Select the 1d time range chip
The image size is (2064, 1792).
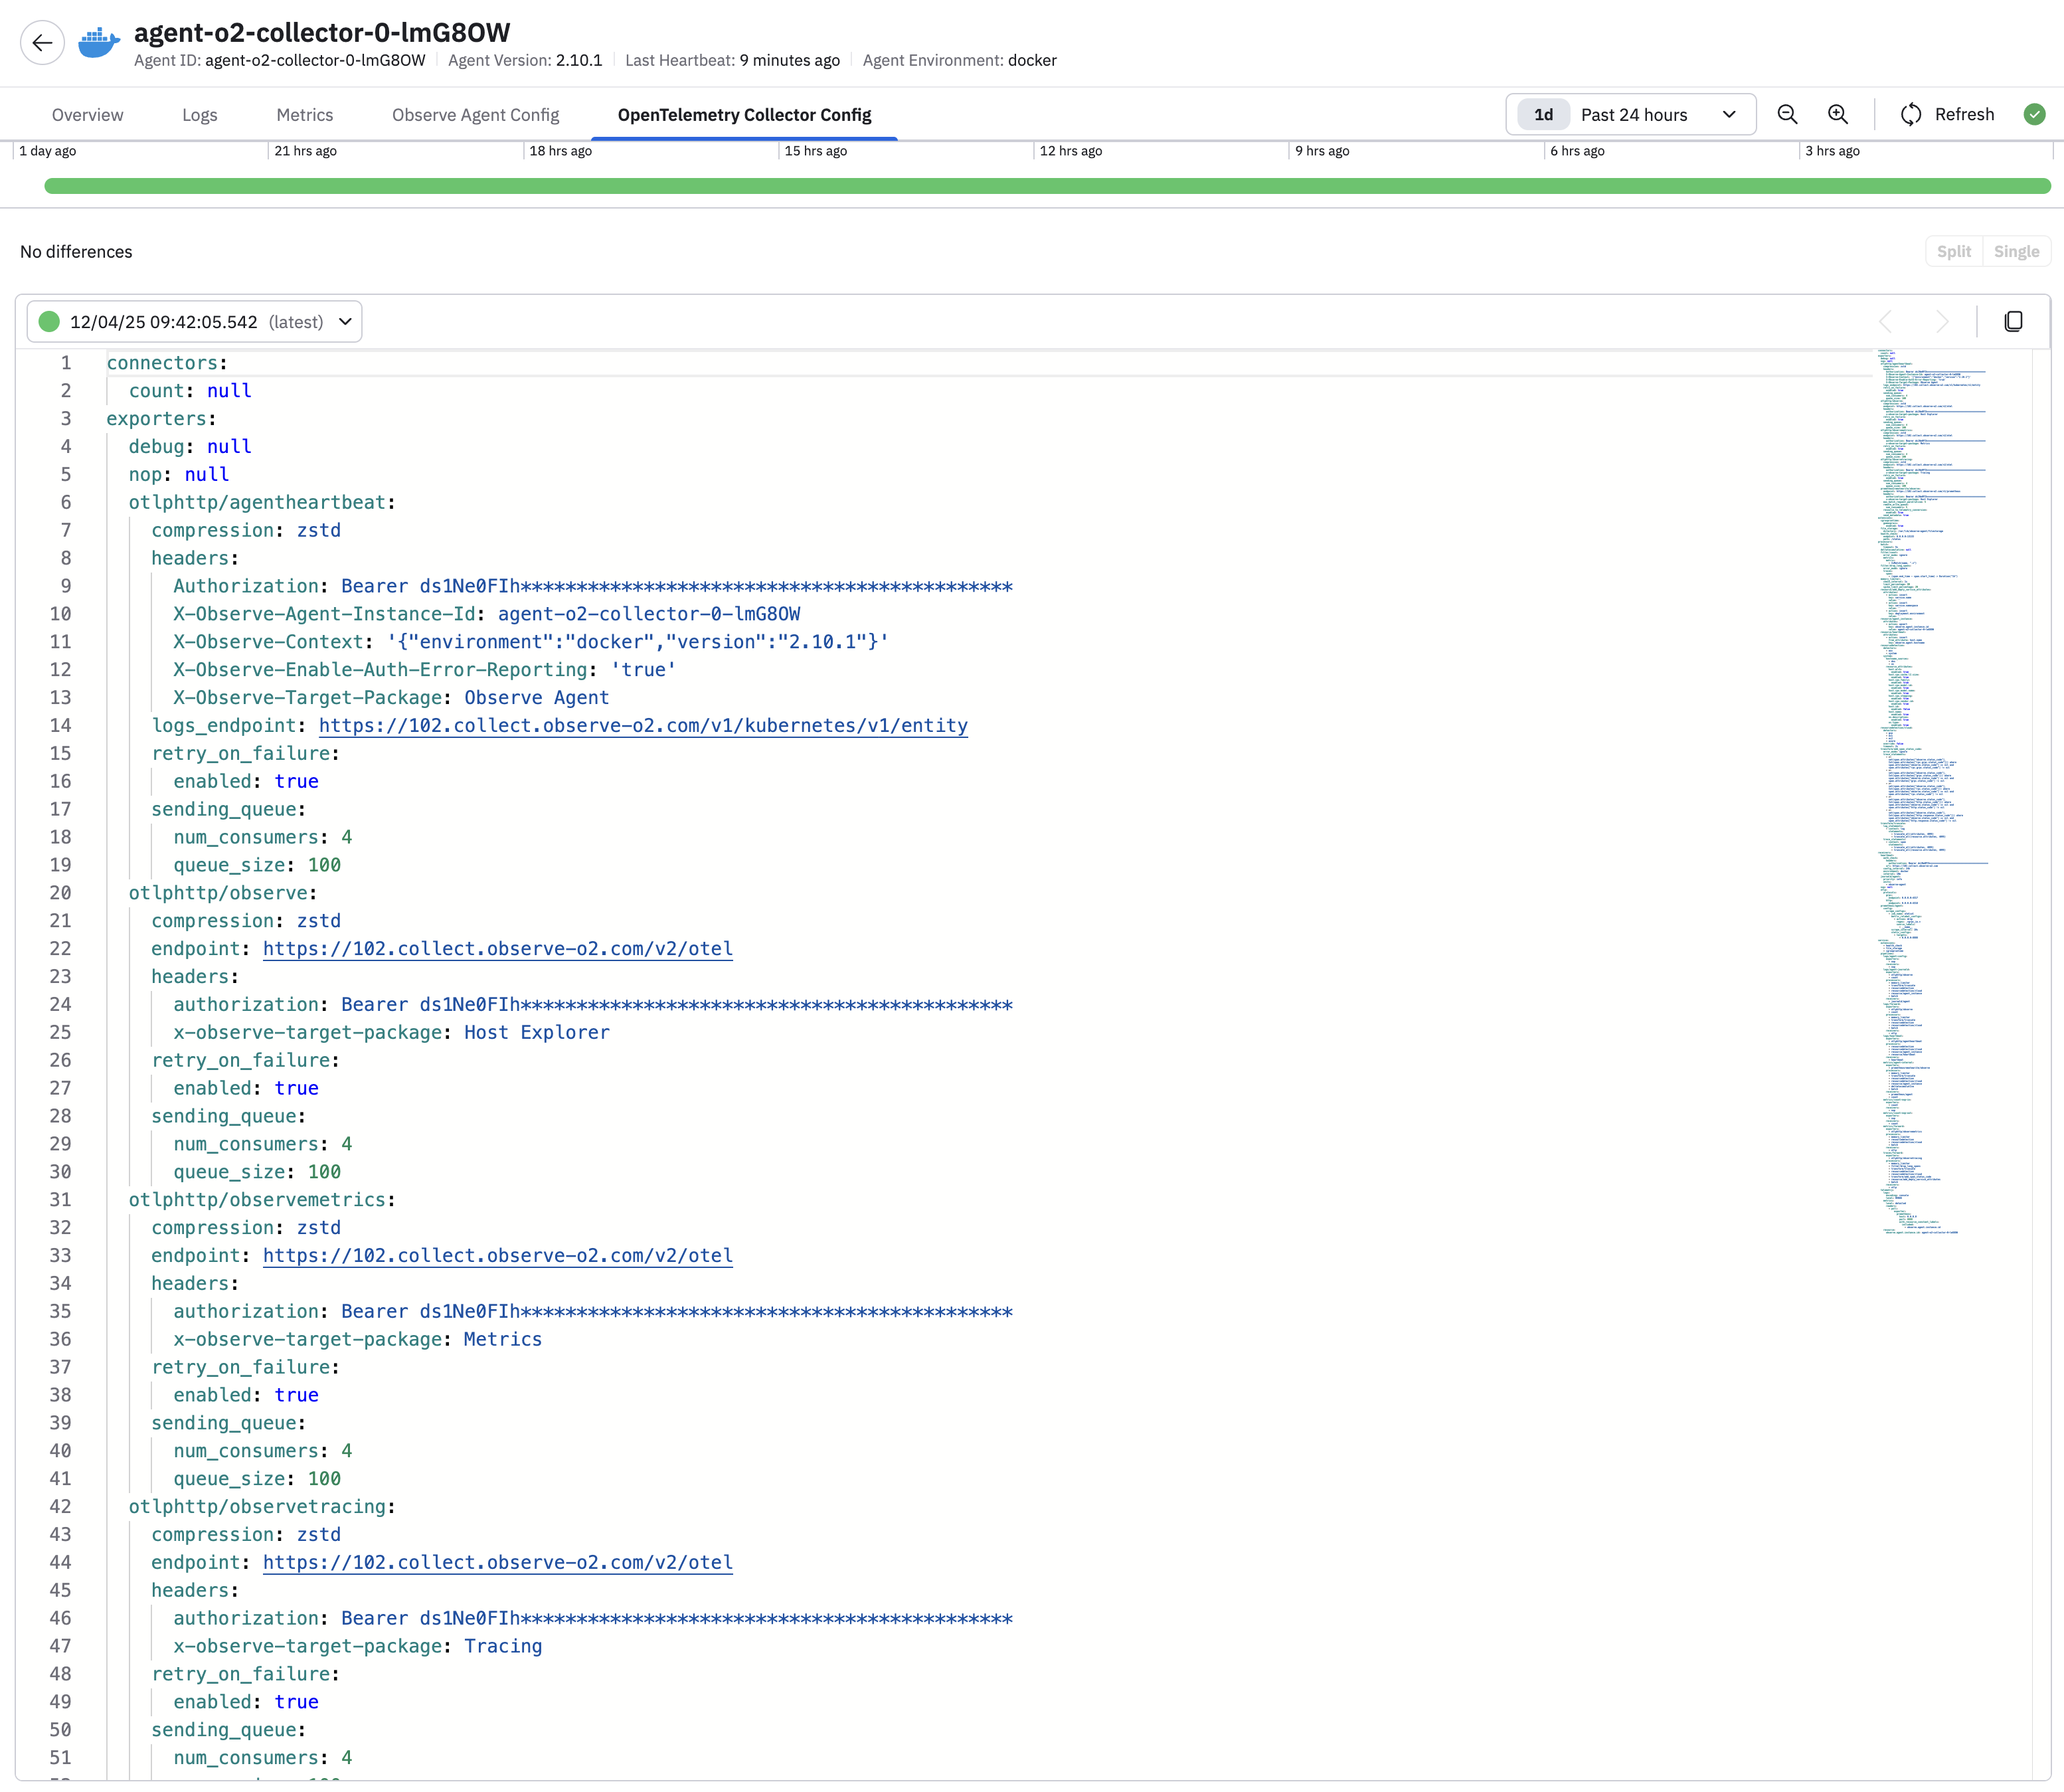click(1543, 115)
